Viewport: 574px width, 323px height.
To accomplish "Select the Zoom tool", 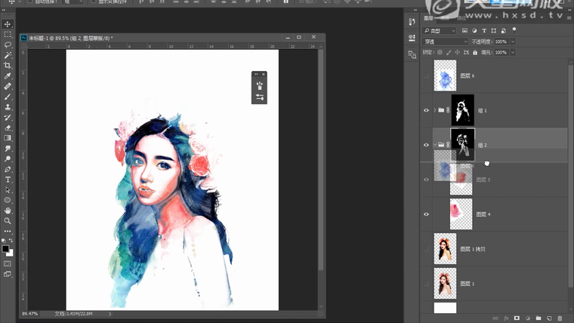I will [8, 220].
